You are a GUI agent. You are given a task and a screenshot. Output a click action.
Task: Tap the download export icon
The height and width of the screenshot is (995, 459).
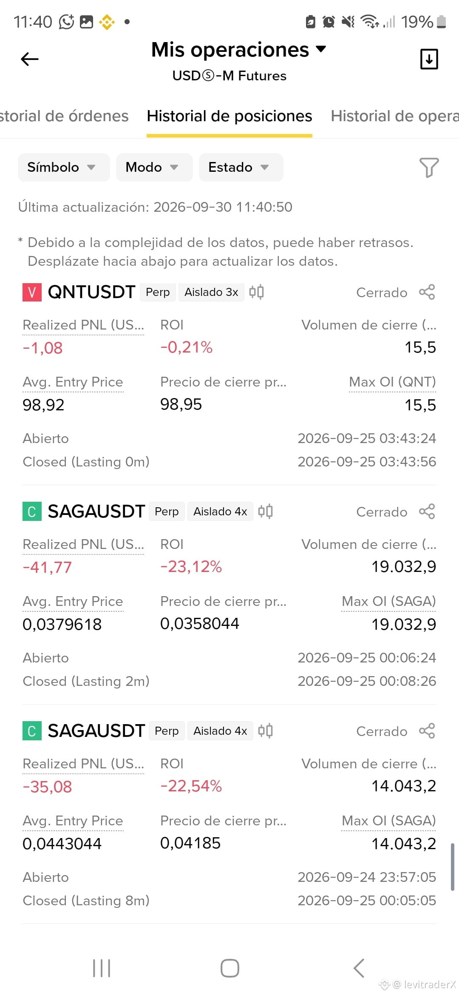pyautogui.click(x=429, y=59)
